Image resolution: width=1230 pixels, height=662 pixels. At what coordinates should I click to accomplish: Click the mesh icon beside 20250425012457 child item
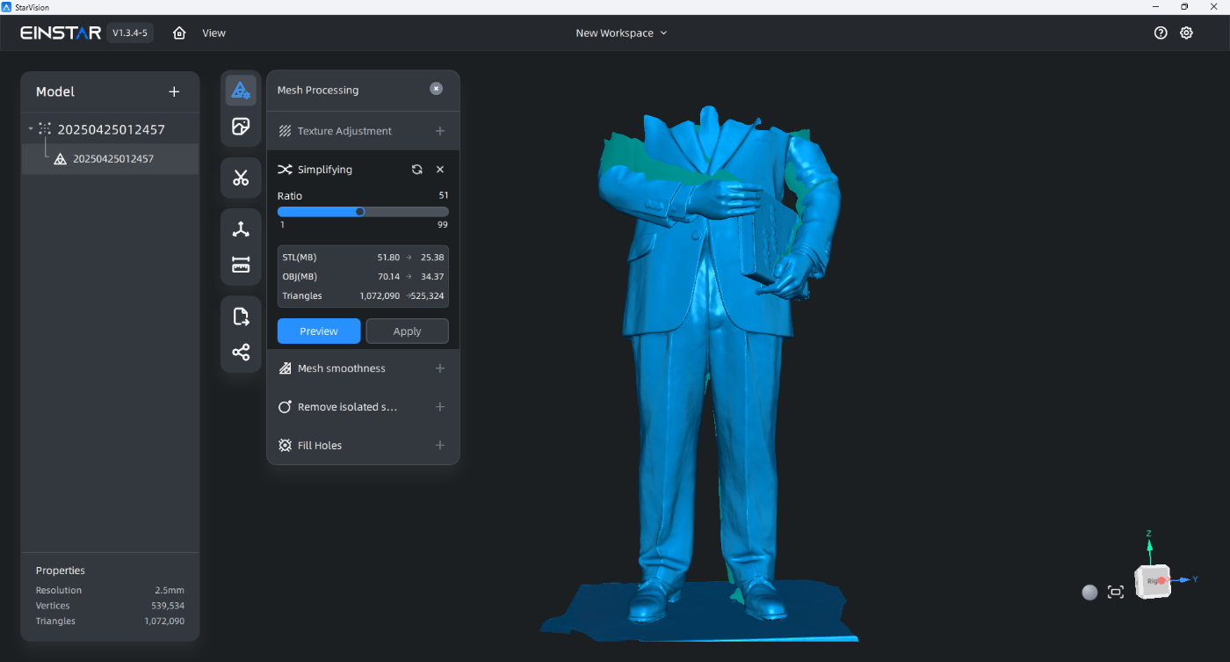tap(60, 159)
